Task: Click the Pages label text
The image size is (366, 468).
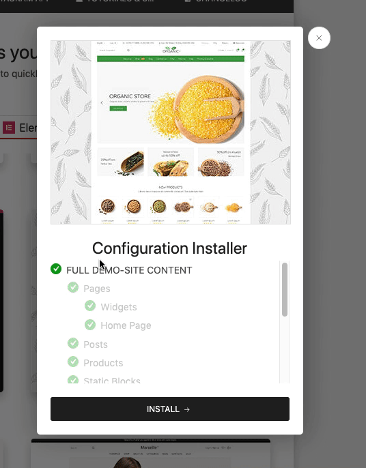Action: (97, 289)
